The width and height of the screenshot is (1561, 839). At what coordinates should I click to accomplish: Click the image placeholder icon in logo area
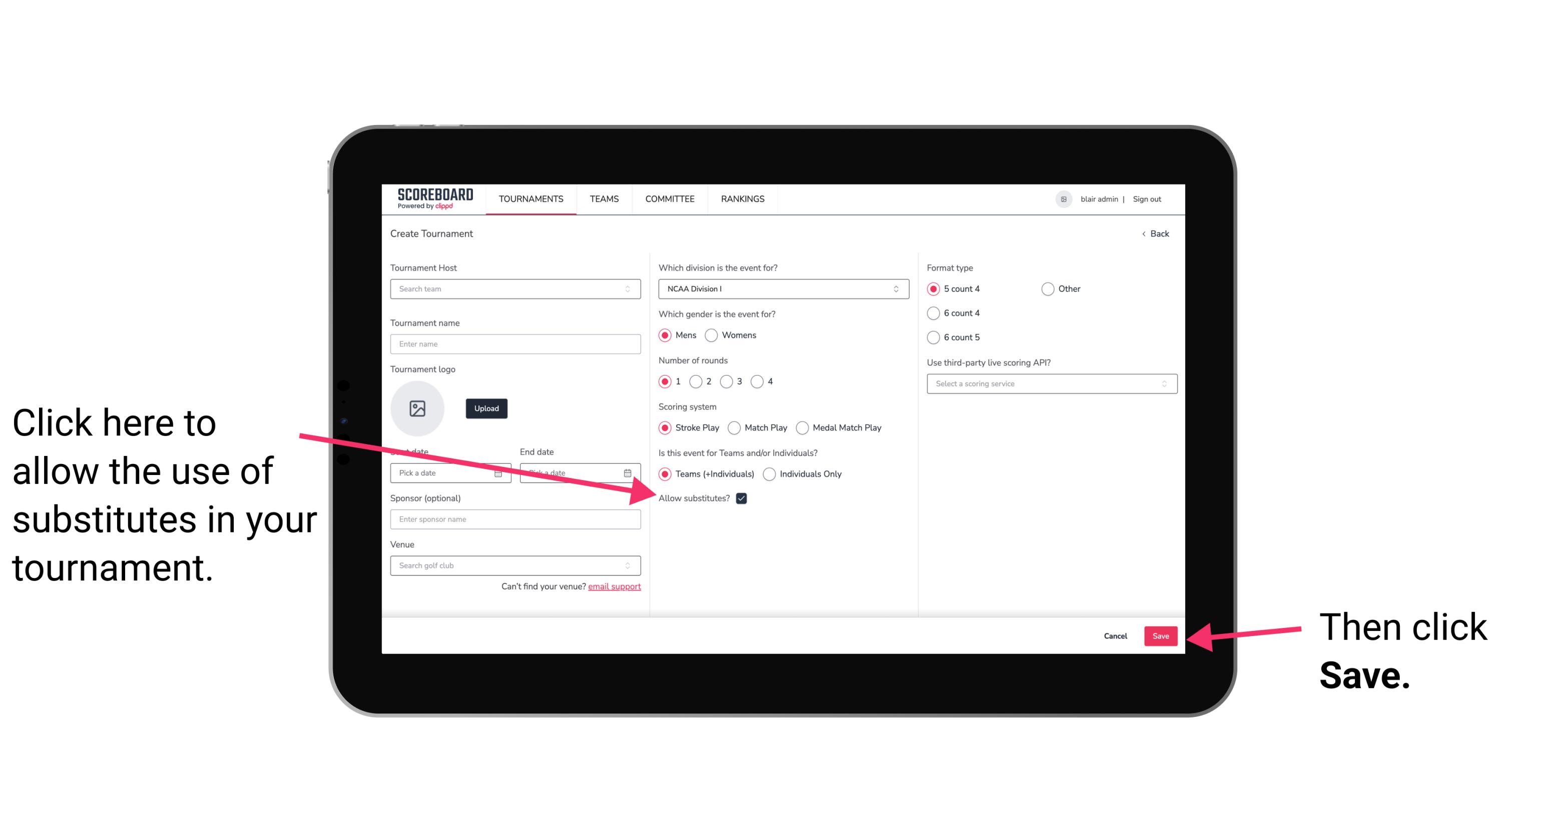click(x=417, y=408)
